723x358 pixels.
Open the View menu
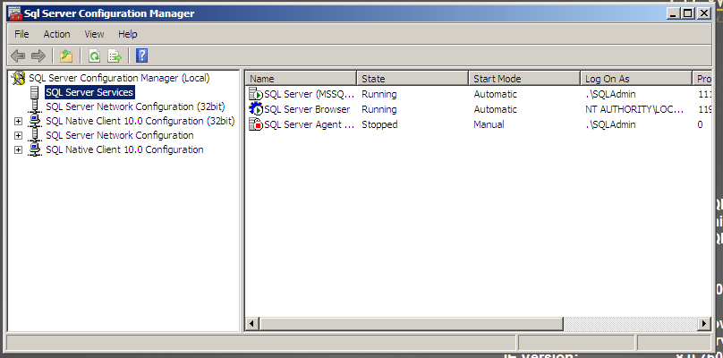coord(94,34)
